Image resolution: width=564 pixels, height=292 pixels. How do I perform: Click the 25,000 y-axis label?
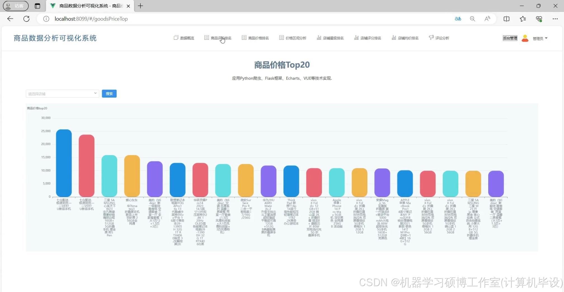pyautogui.click(x=46, y=131)
